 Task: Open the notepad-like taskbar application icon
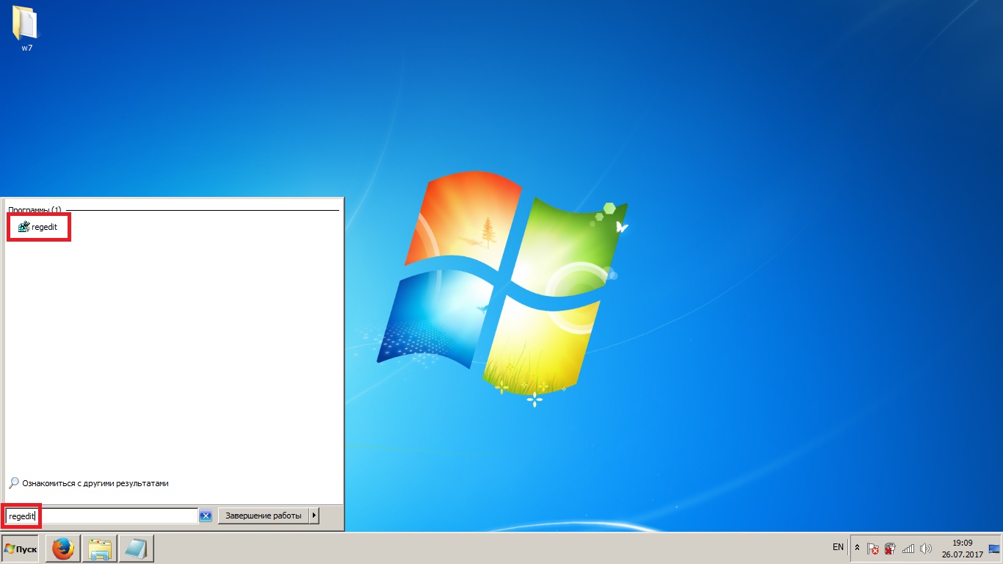point(137,549)
